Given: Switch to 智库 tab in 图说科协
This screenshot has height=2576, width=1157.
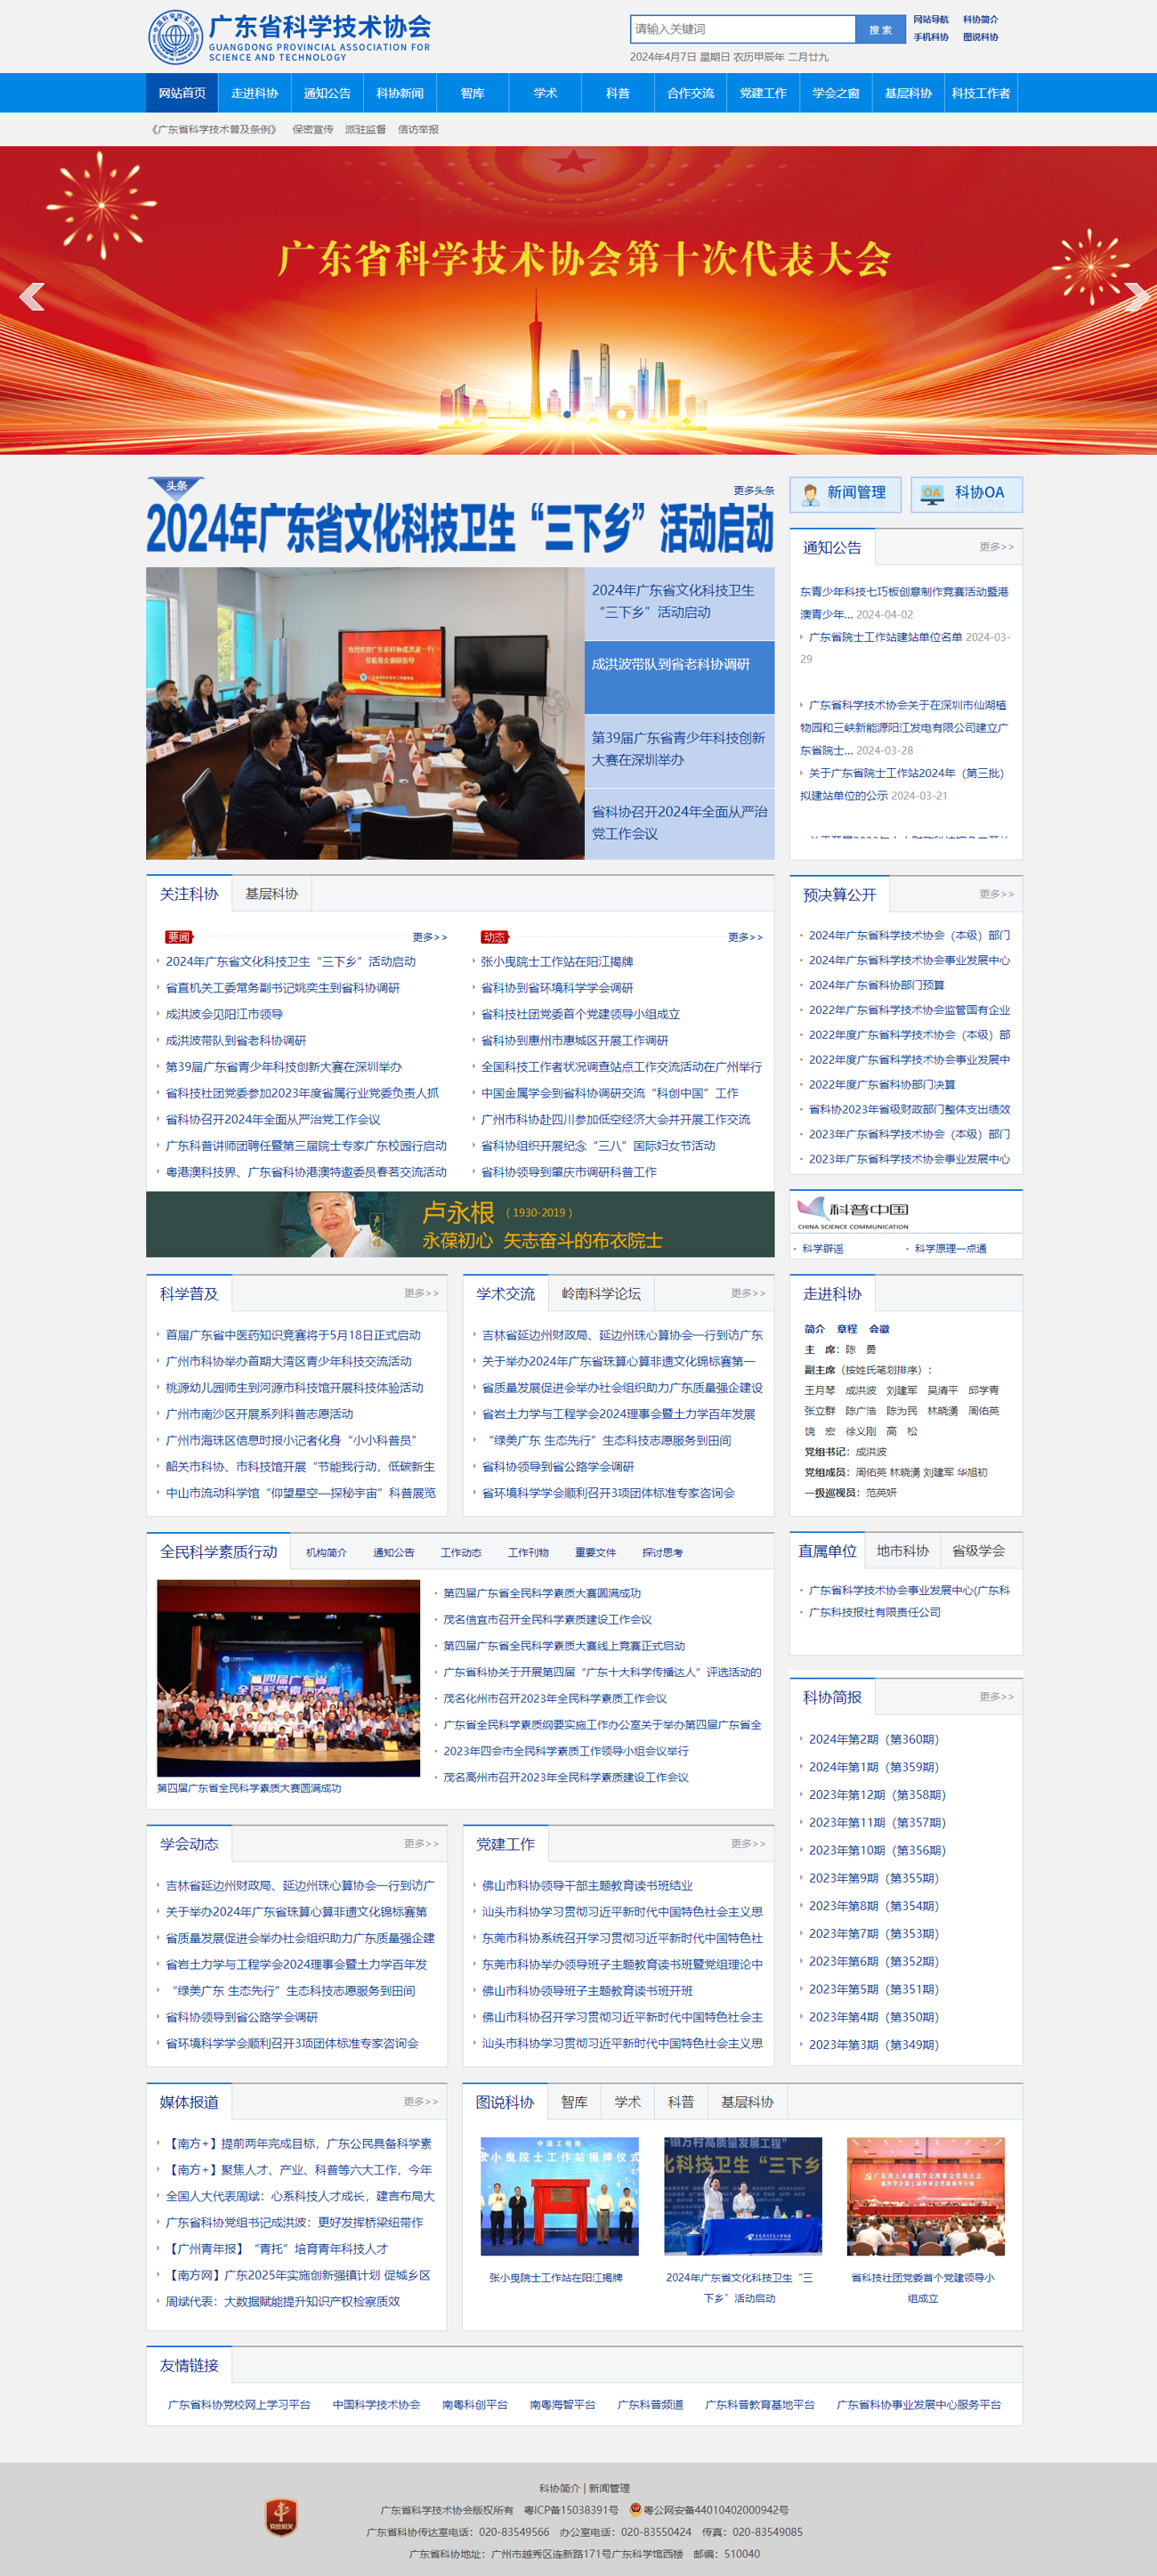Looking at the screenshot, I should (574, 2102).
